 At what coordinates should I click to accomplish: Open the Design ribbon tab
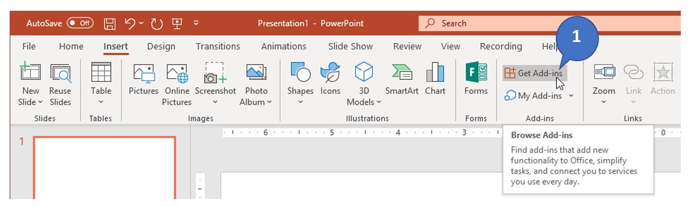162,47
